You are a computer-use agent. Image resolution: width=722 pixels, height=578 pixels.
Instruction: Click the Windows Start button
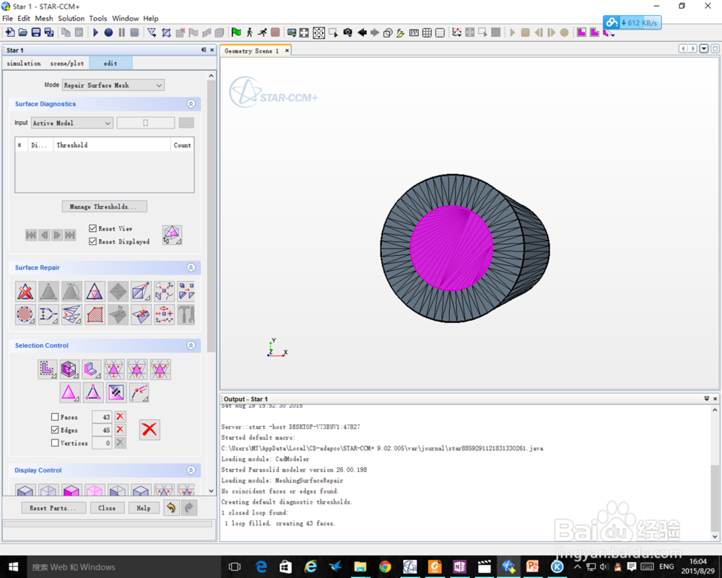[x=13, y=567]
